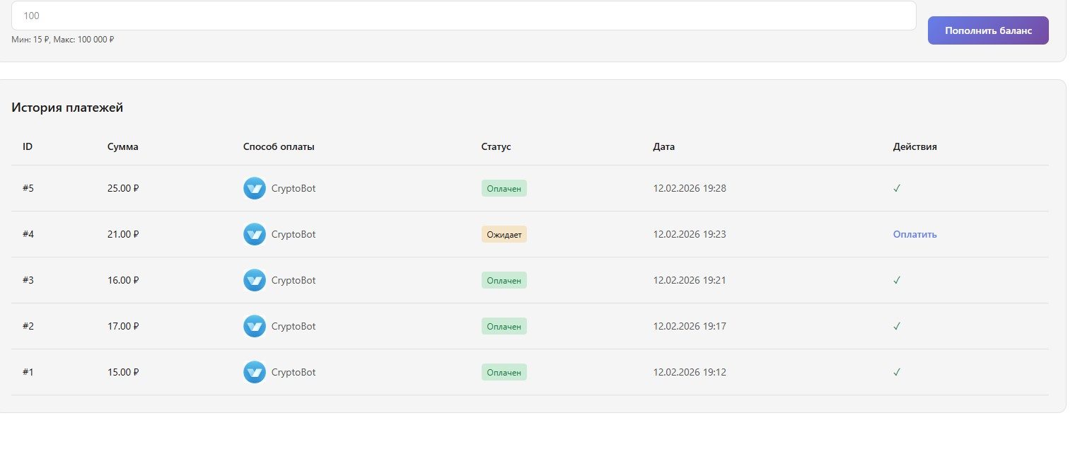This screenshot has width=1080, height=476.
Task: Click the Дата column header
Action: (663, 147)
